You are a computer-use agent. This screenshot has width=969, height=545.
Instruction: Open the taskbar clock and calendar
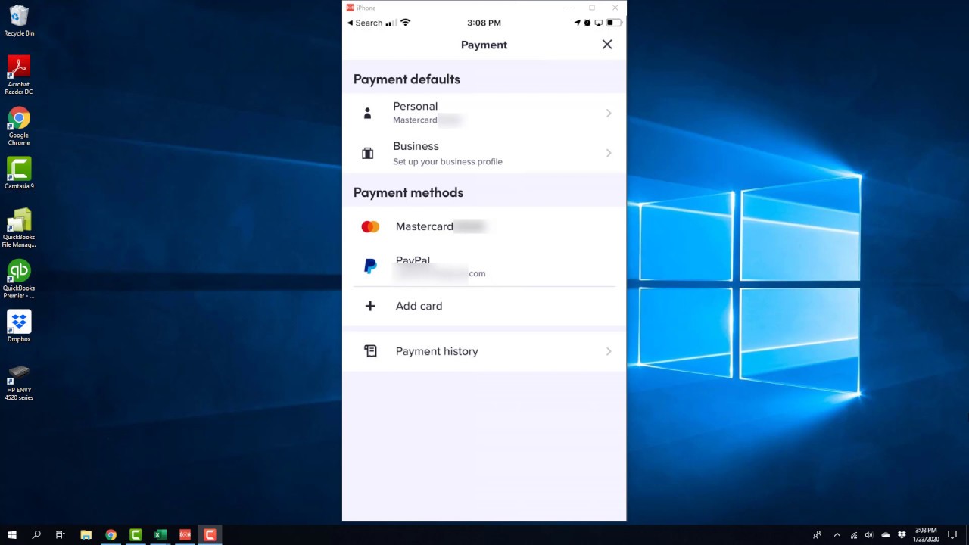tap(927, 534)
